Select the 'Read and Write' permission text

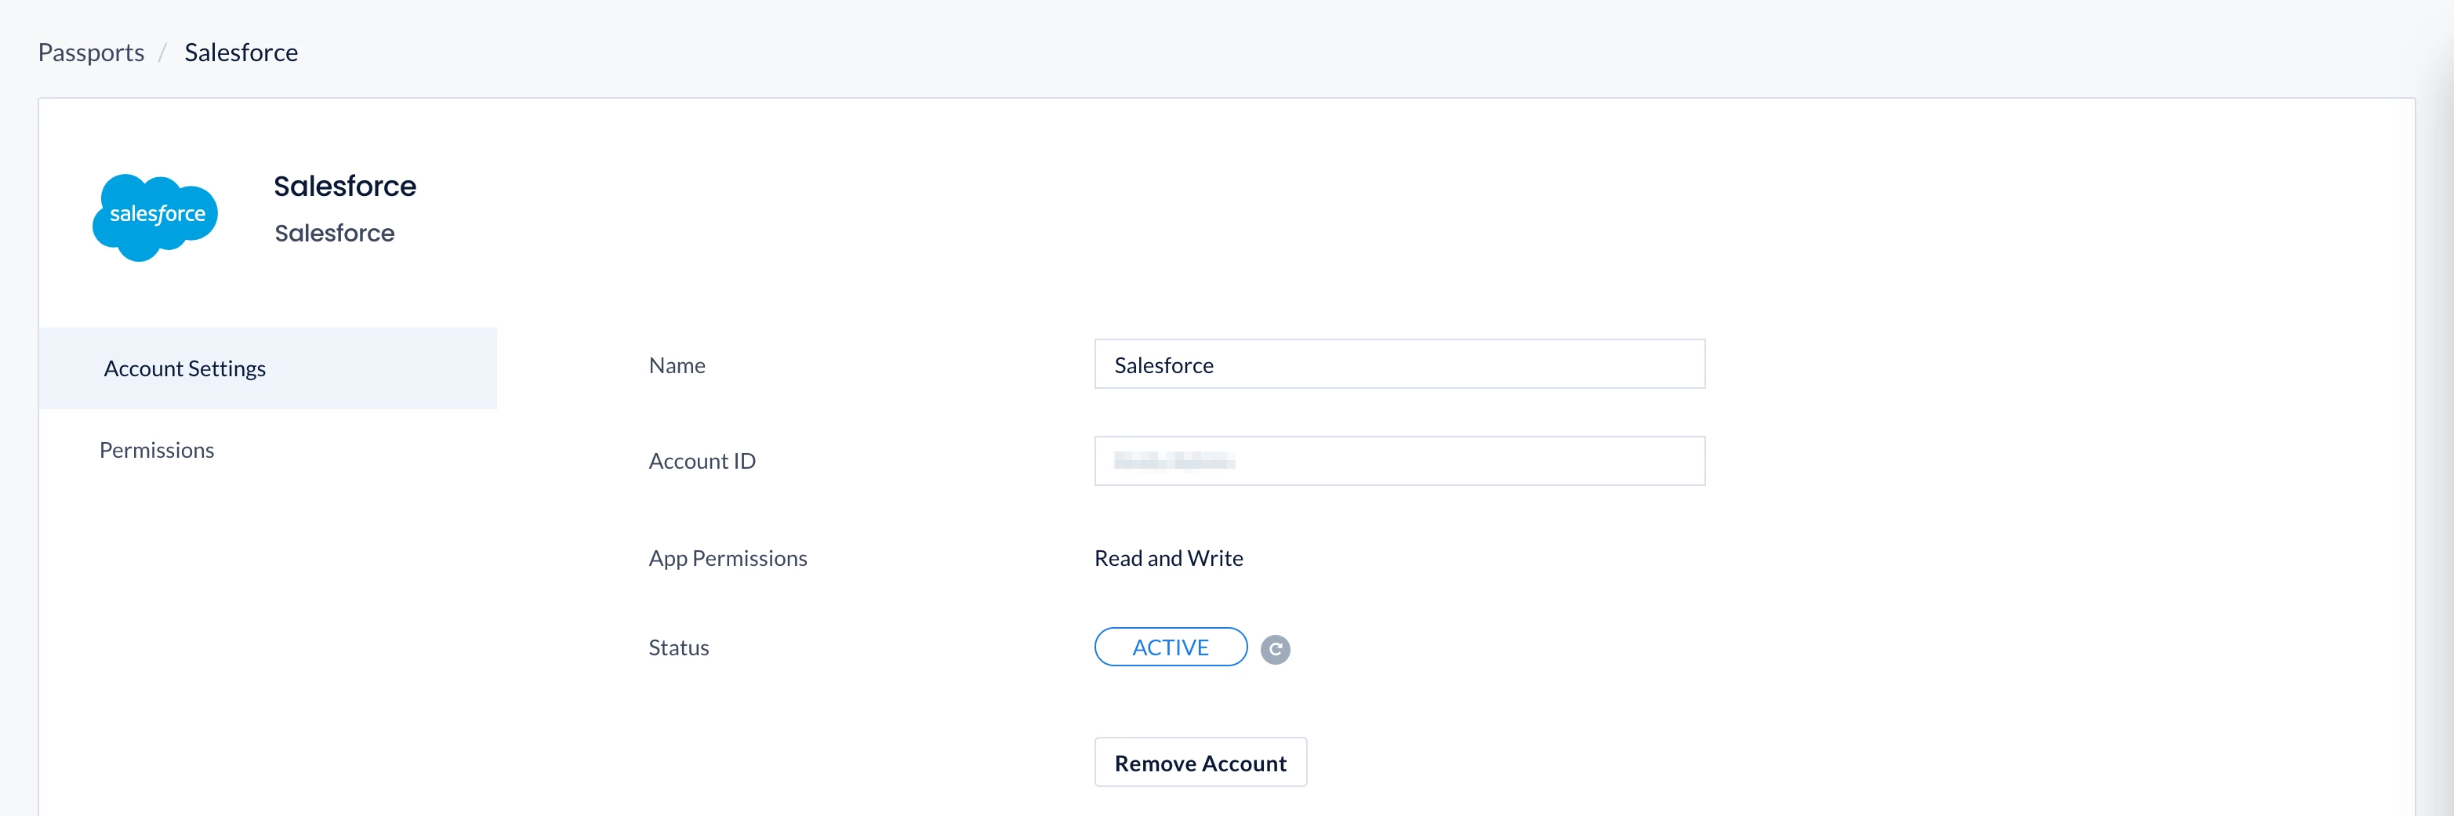1169,558
